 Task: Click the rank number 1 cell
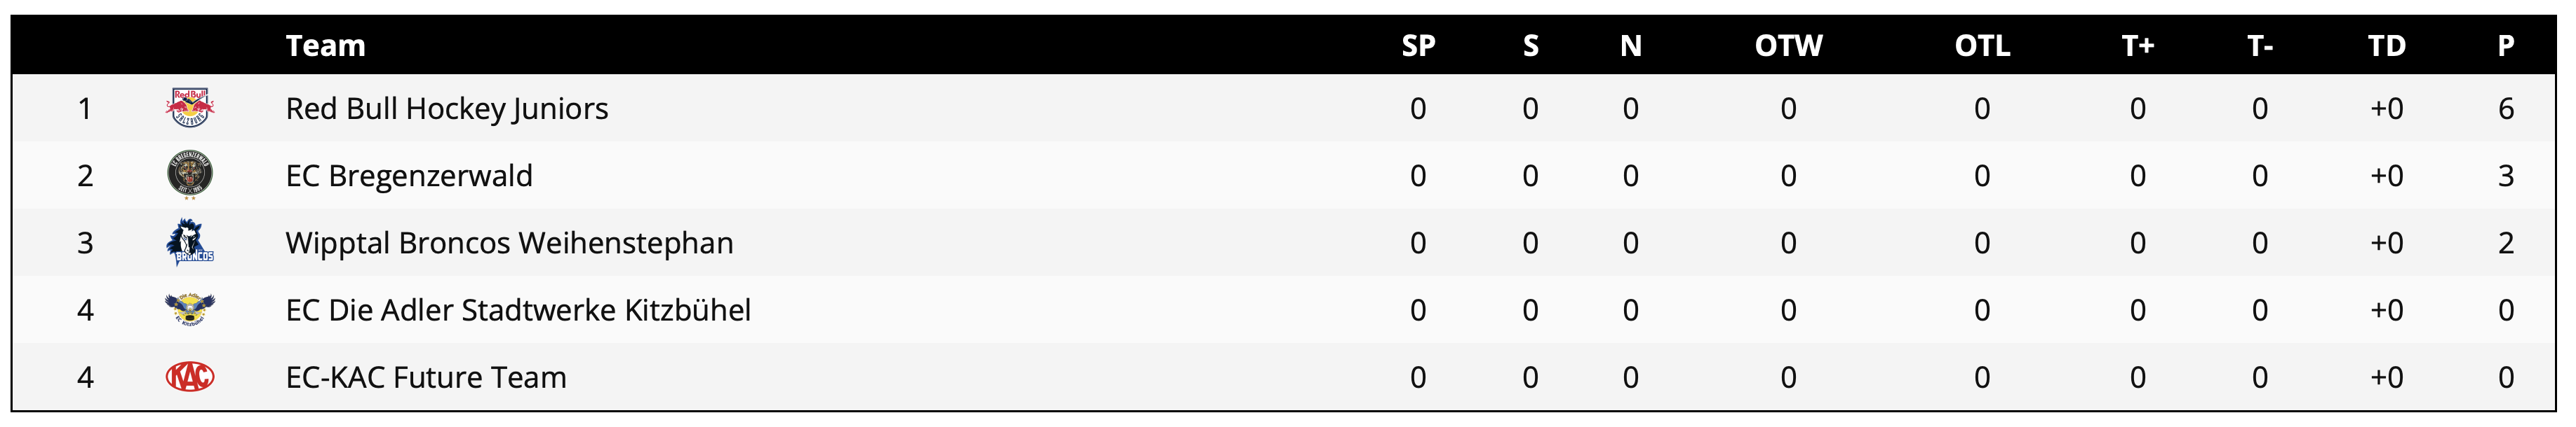click(85, 108)
